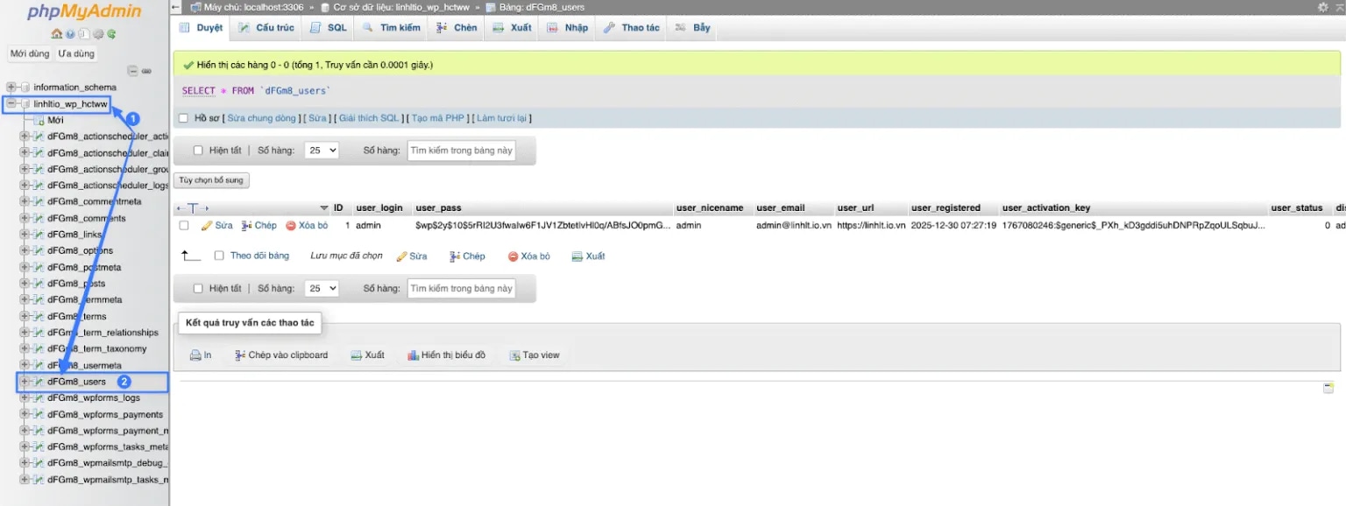Tick the checkbox for the admin row

click(184, 226)
